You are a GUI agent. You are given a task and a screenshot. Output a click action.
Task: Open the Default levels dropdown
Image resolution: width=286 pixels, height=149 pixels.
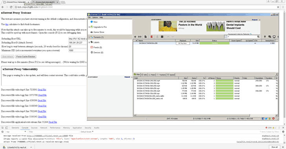pyautogui.click(x=87, y=132)
